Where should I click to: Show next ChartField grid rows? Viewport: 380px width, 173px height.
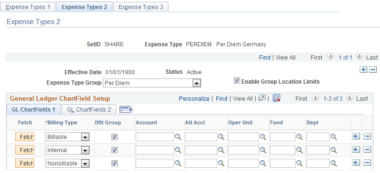pyautogui.click(x=350, y=98)
